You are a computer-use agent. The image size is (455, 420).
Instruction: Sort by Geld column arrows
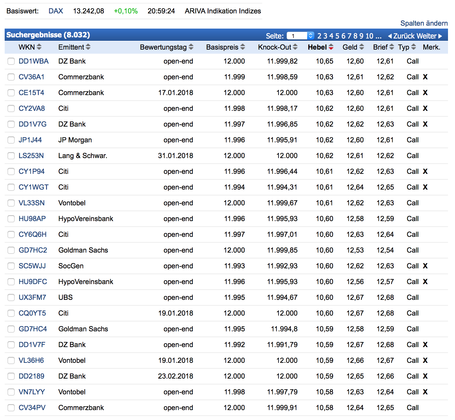point(362,47)
